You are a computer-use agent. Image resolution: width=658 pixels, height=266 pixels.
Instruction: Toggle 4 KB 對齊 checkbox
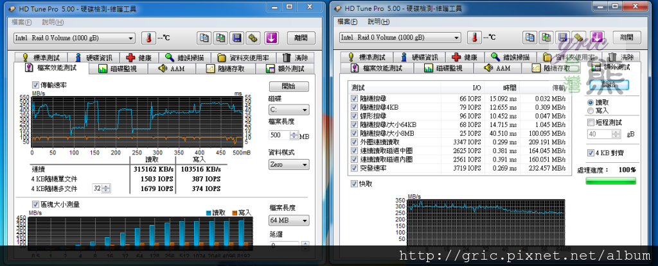coord(591,153)
